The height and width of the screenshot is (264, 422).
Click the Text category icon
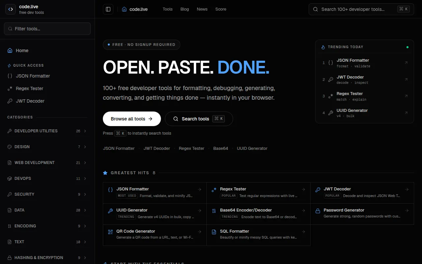point(10,242)
